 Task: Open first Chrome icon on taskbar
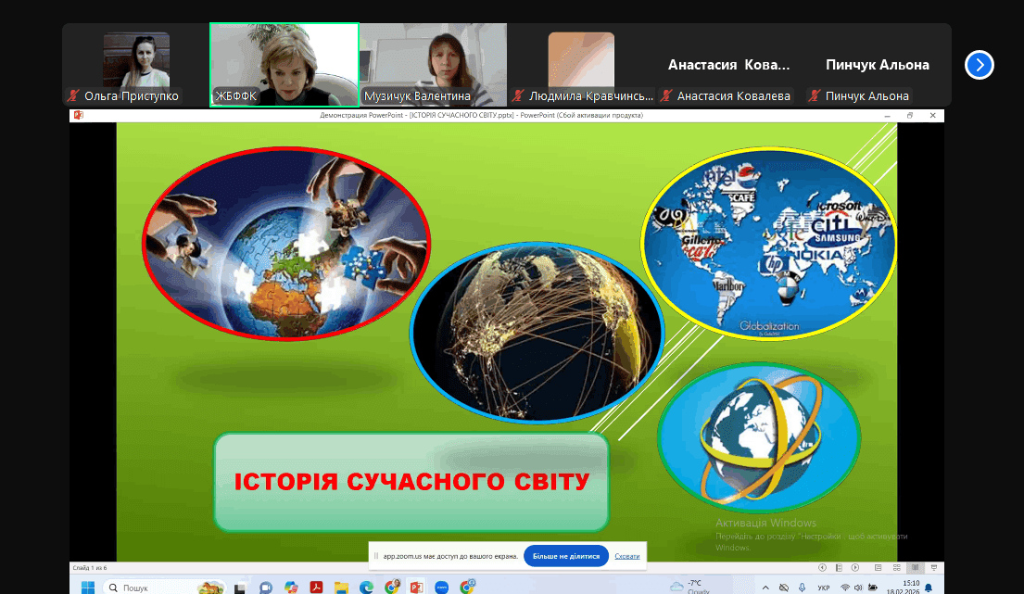(x=392, y=588)
